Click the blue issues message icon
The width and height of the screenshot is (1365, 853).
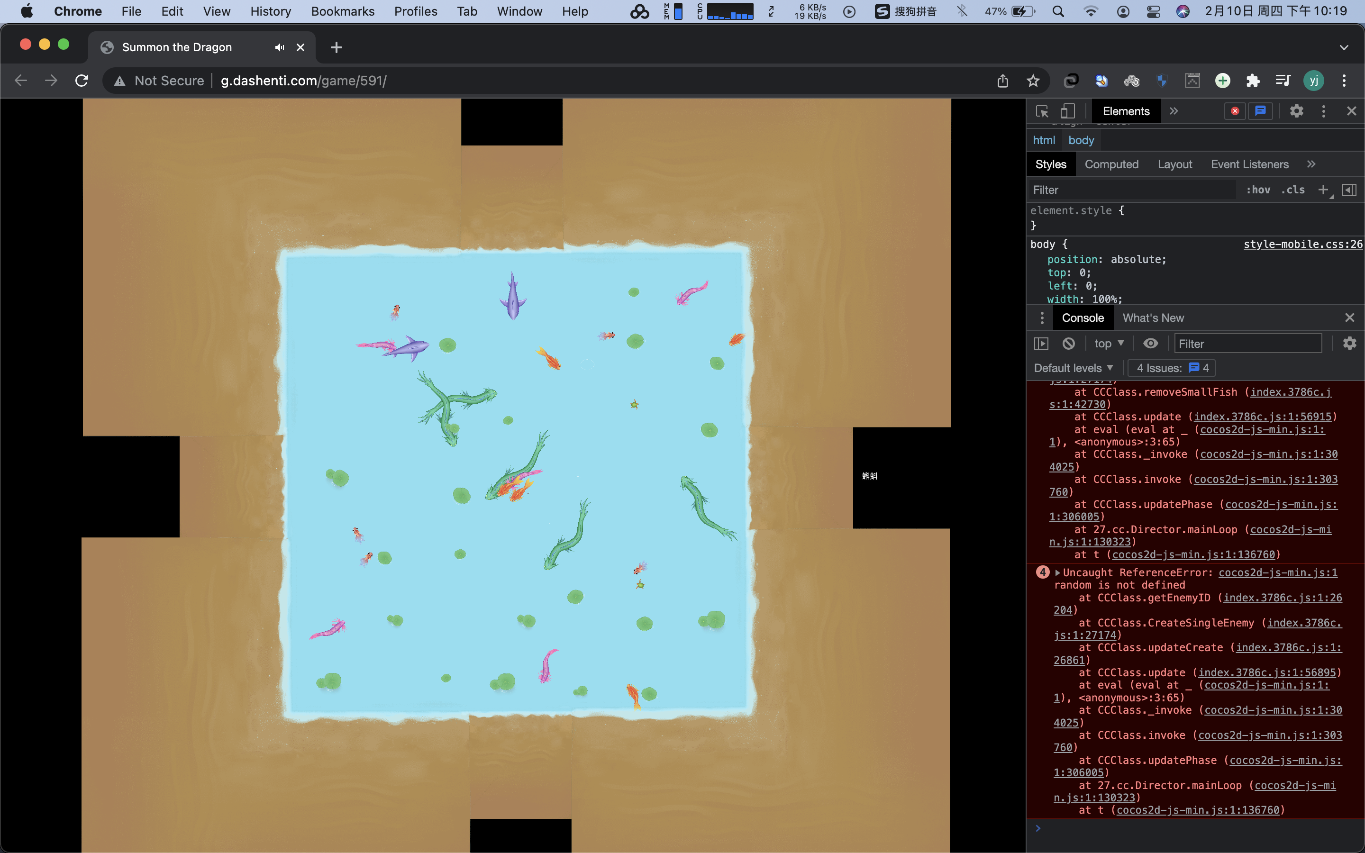[x=1261, y=110]
